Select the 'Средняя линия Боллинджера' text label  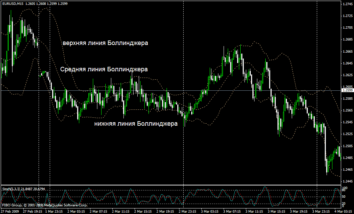coord(104,69)
